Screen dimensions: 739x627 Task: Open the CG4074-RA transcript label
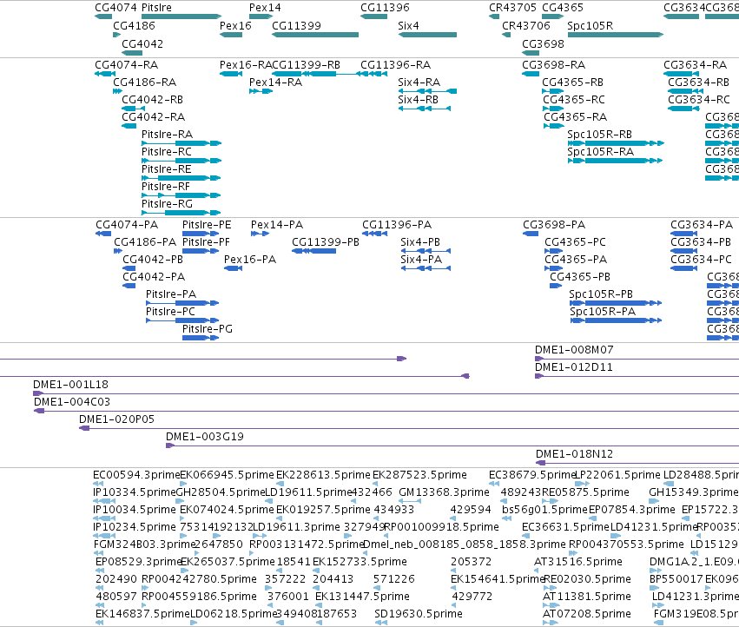126,65
